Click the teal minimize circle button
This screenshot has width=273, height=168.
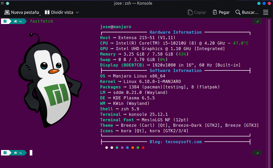click(259, 3)
